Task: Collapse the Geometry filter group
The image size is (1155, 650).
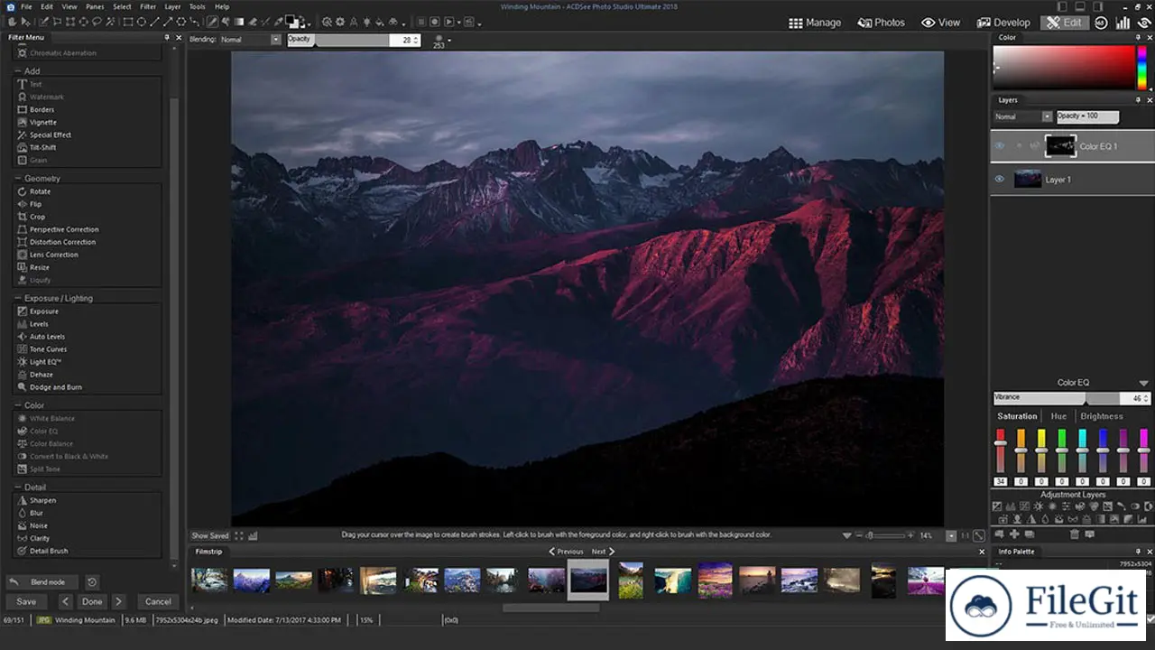Action: [x=18, y=179]
